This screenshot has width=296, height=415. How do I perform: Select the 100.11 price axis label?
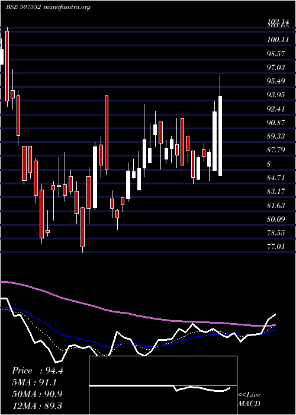coord(278,40)
